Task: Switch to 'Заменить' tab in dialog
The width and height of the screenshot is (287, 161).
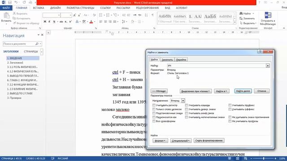Action: (167, 59)
